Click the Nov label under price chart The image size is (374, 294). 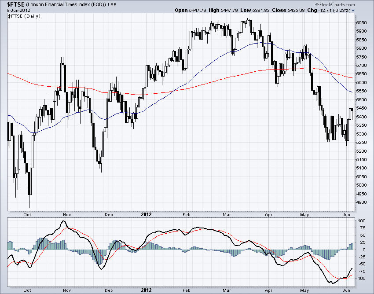coord(67,214)
